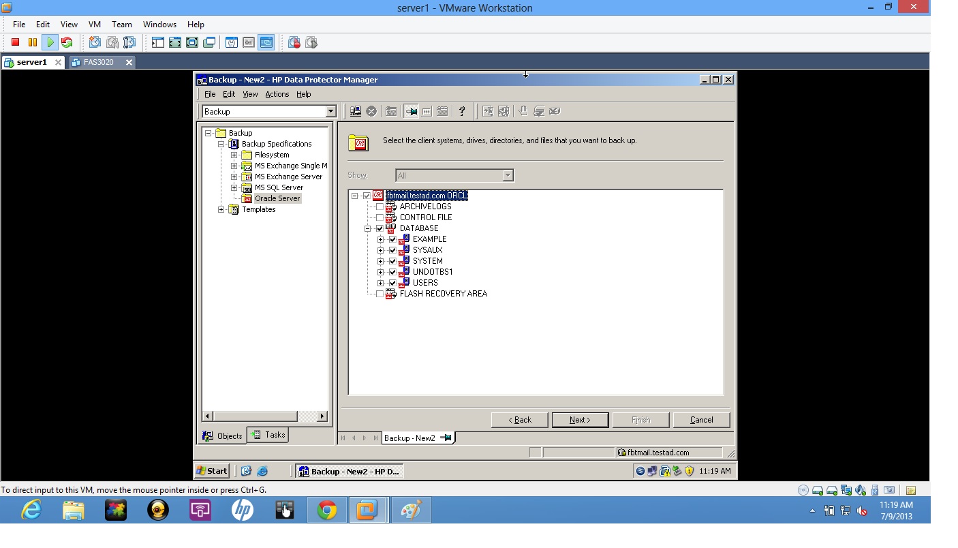
Task: Open Google Chrome from the taskbar
Action: point(326,509)
